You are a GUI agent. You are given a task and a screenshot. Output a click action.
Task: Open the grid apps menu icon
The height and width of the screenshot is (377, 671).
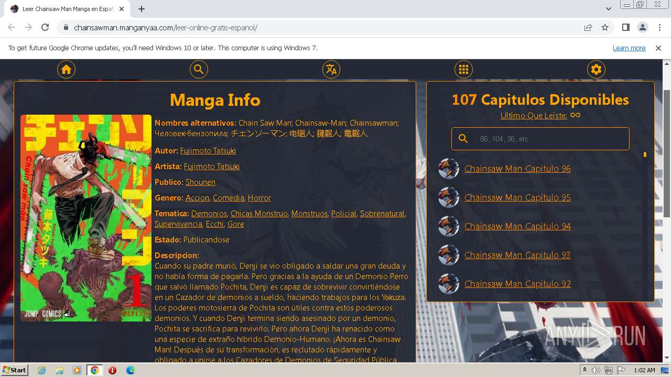coord(463,69)
